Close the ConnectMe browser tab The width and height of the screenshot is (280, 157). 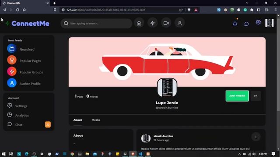[x=48, y=3]
